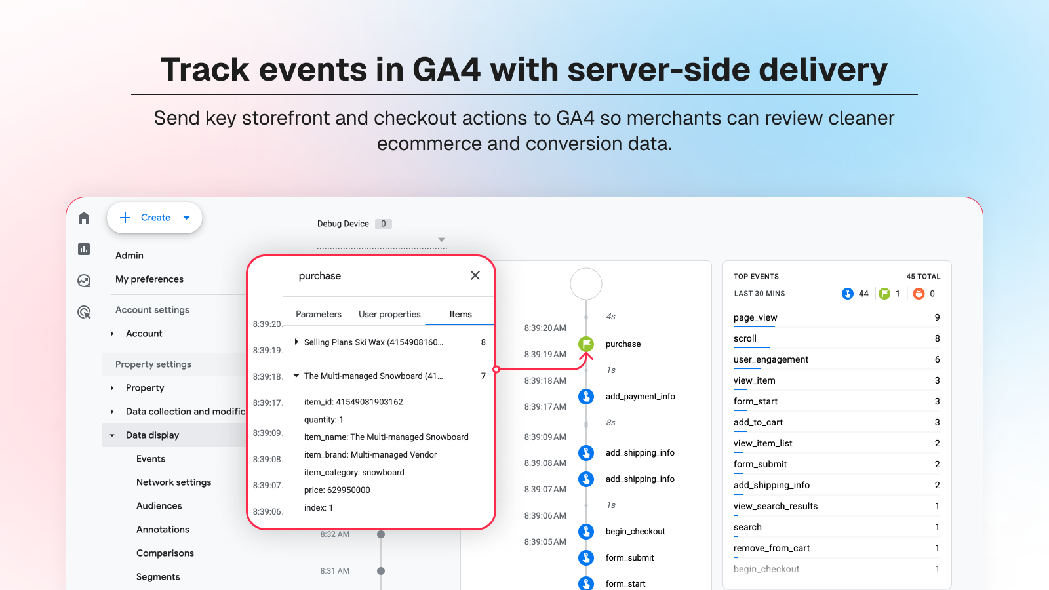The height and width of the screenshot is (590, 1049).
Task: Click the orange errors count icon
Action: (x=919, y=294)
